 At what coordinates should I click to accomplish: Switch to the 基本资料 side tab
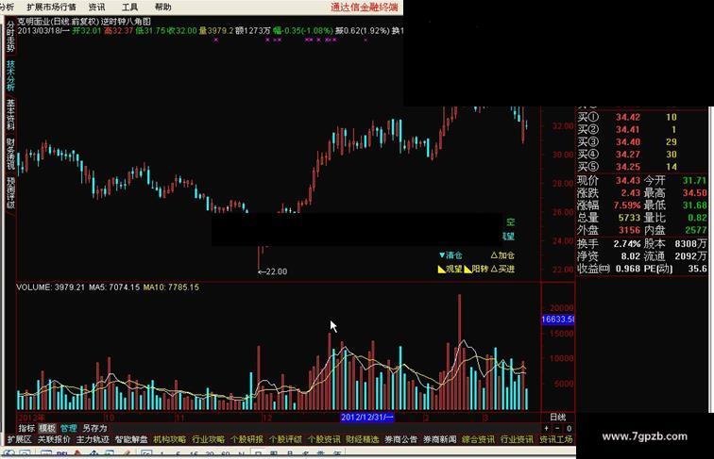(x=10, y=115)
